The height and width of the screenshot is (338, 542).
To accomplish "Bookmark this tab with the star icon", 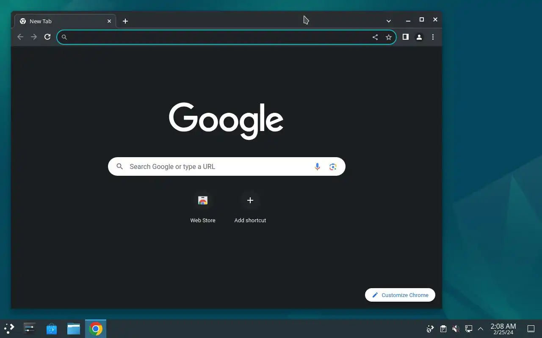I will click(389, 37).
